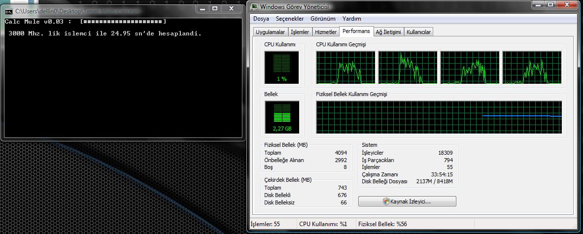Minimize the command prompt window

click(203, 8)
